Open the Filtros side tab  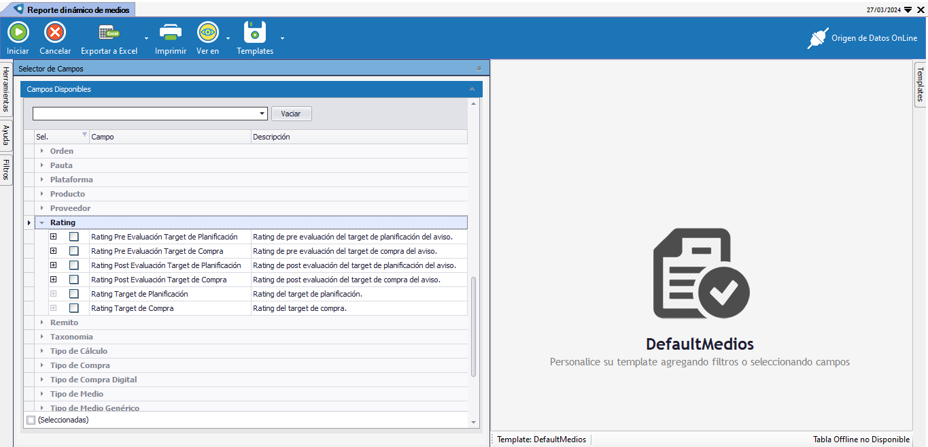tap(6, 170)
